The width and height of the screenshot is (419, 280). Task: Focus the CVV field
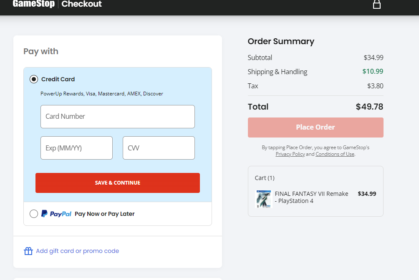(x=159, y=148)
